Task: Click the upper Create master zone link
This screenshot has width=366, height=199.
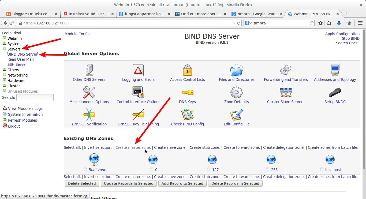Action: click(x=133, y=147)
